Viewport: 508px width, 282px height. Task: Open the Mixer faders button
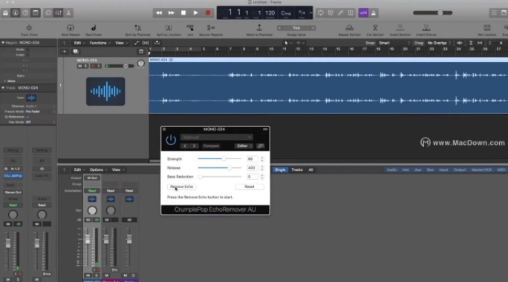tap(59, 13)
